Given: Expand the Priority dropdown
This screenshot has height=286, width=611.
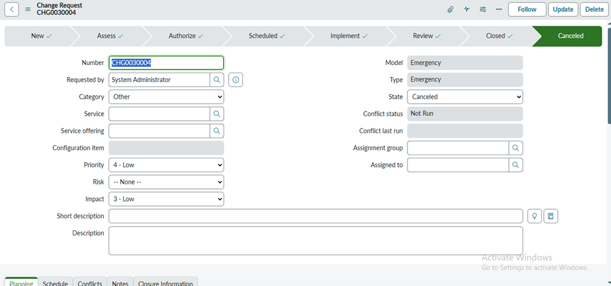Looking at the screenshot, I should pyautogui.click(x=166, y=165).
